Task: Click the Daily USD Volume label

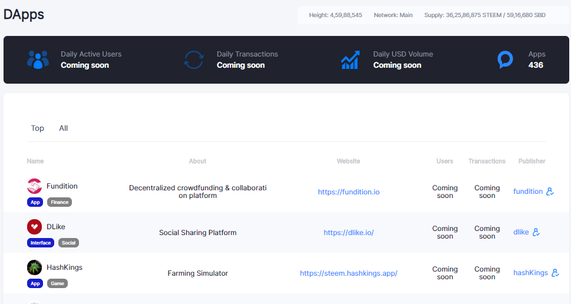Action: pyautogui.click(x=403, y=54)
